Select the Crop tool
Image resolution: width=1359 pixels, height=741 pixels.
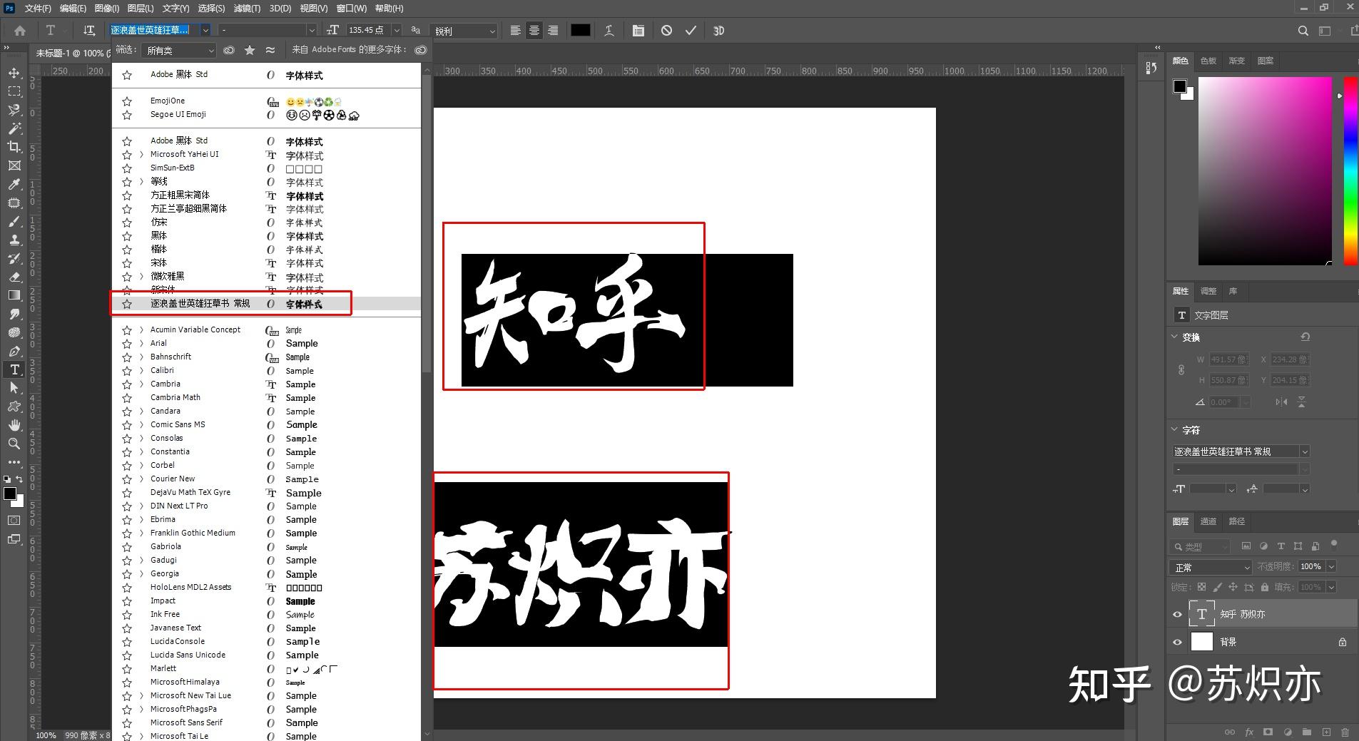pyautogui.click(x=14, y=147)
